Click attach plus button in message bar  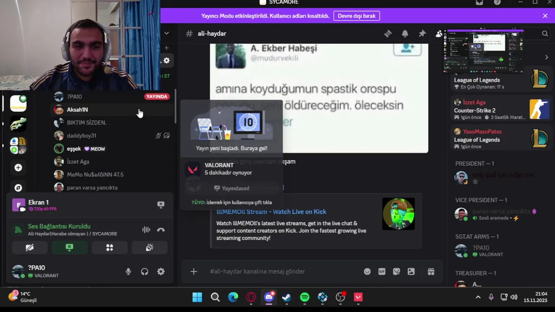click(x=194, y=271)
